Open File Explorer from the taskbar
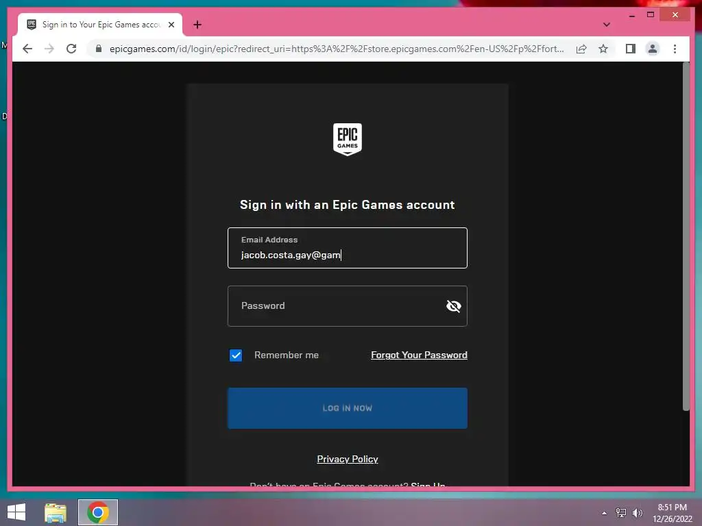This screenshot has width=702, height=526. [56, 512]
